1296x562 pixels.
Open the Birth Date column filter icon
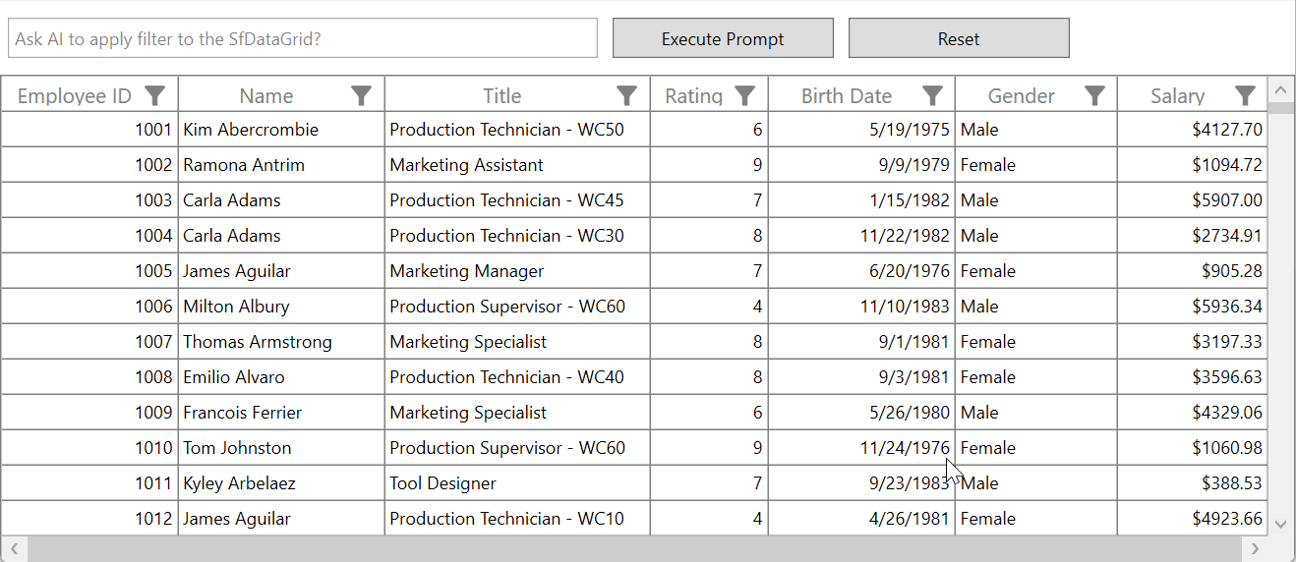pos(933,95)
